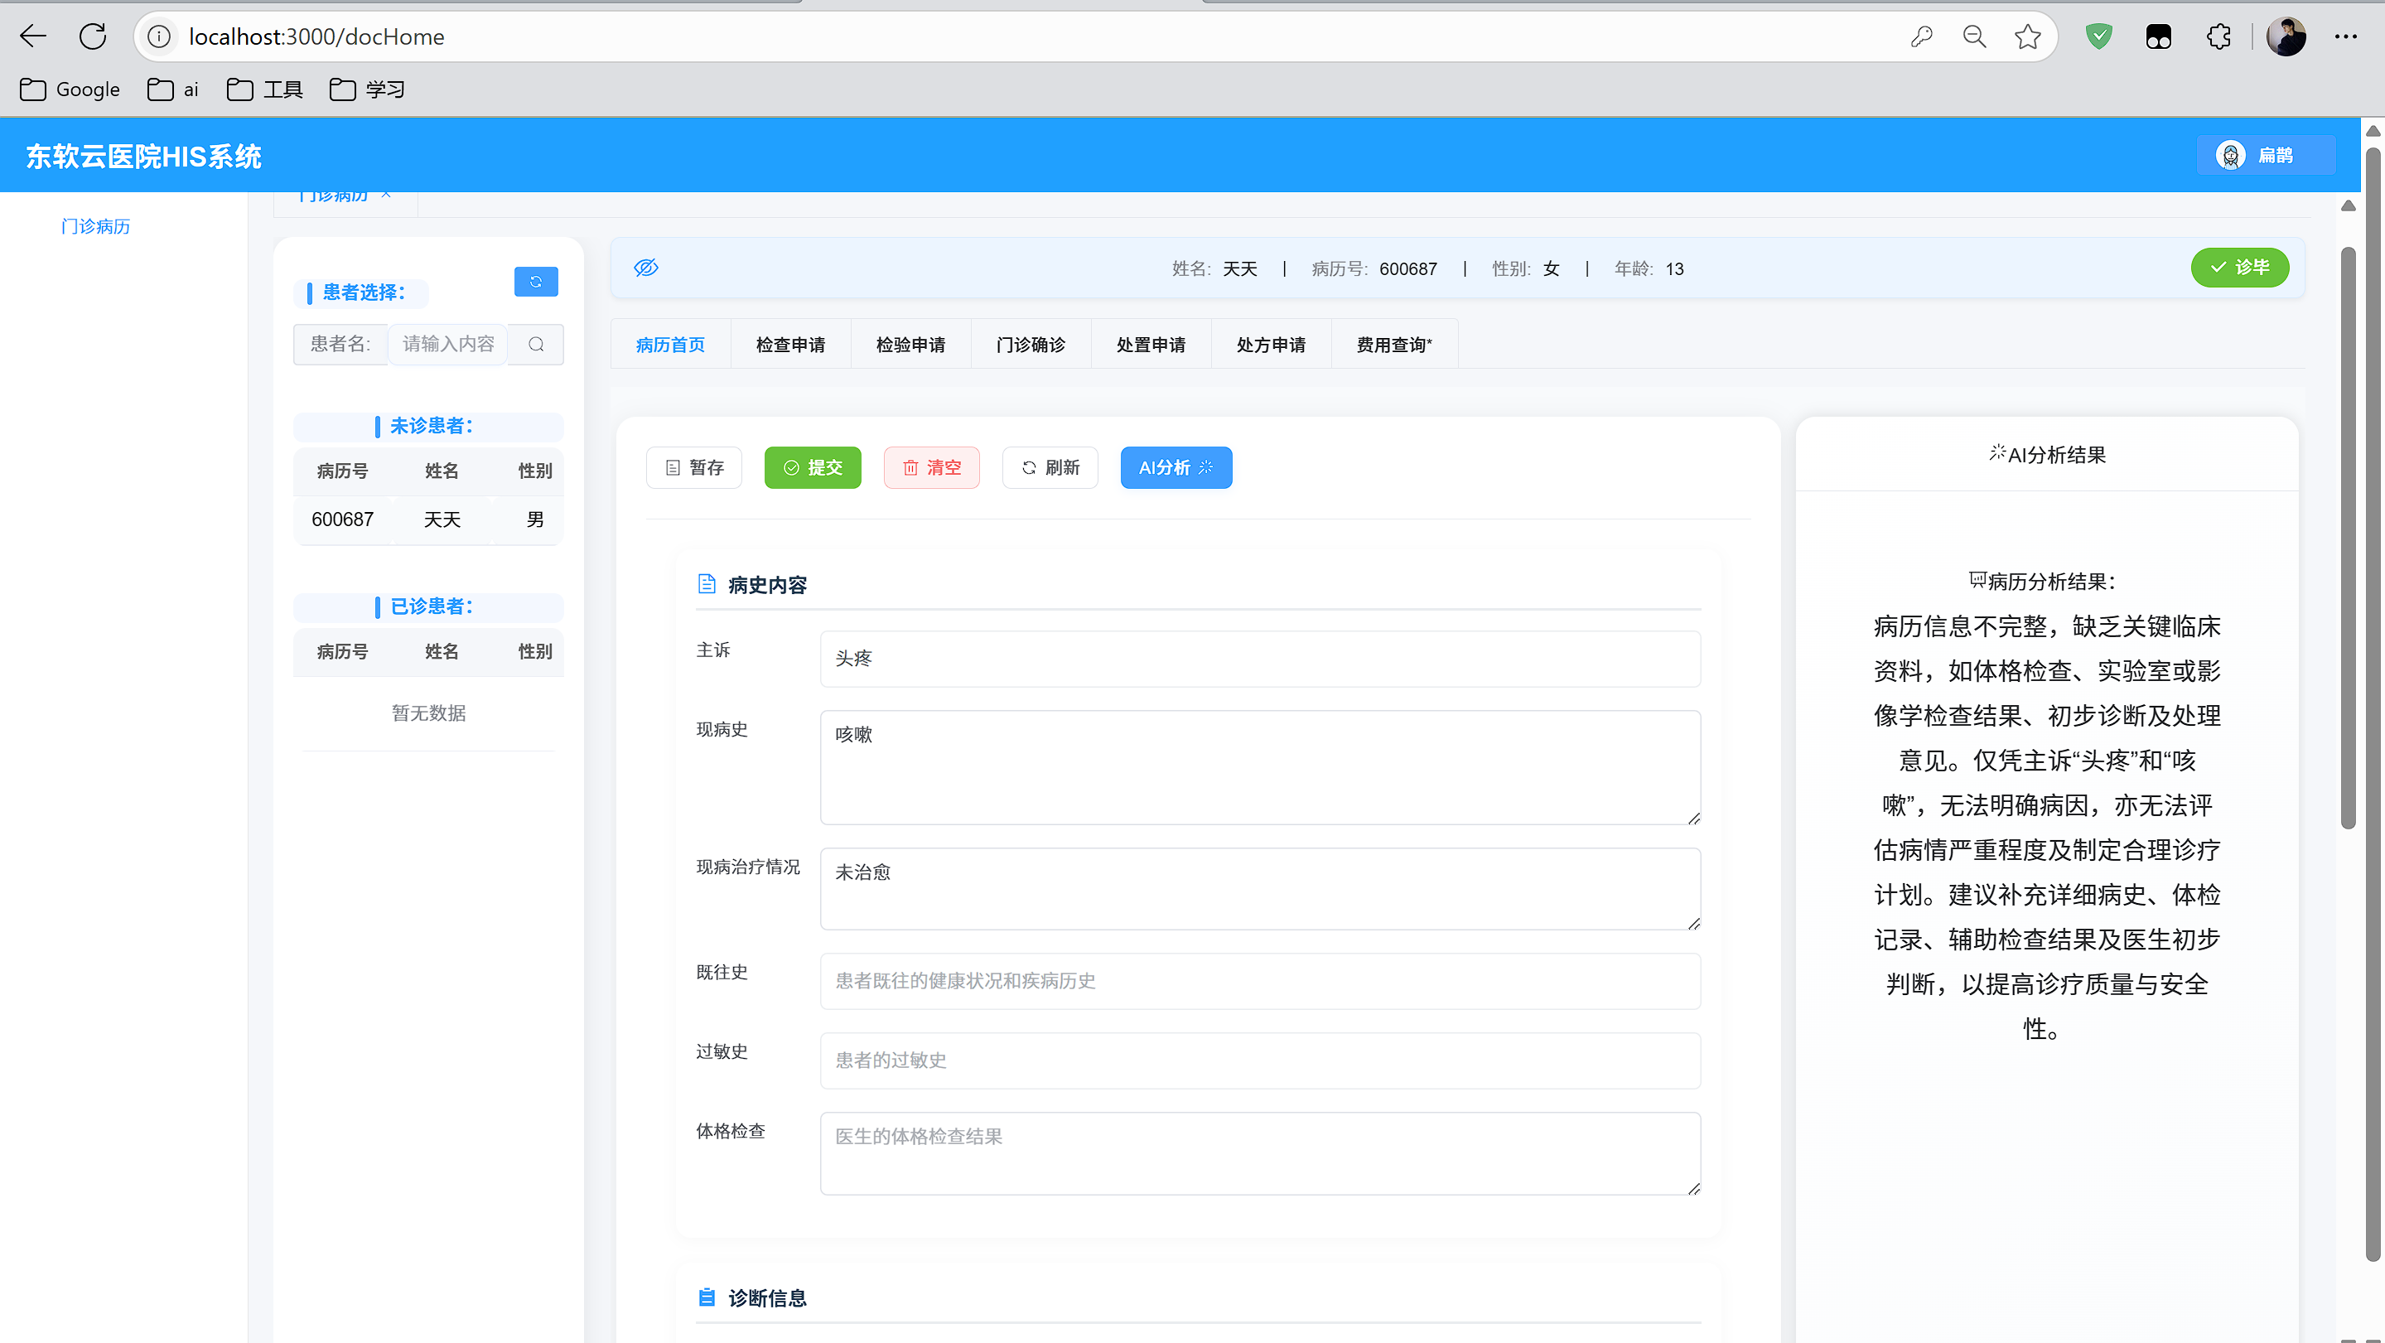Screen dimensions: 2385x1343
Task: Click the green 提交 button
Action: coord(812,468)
